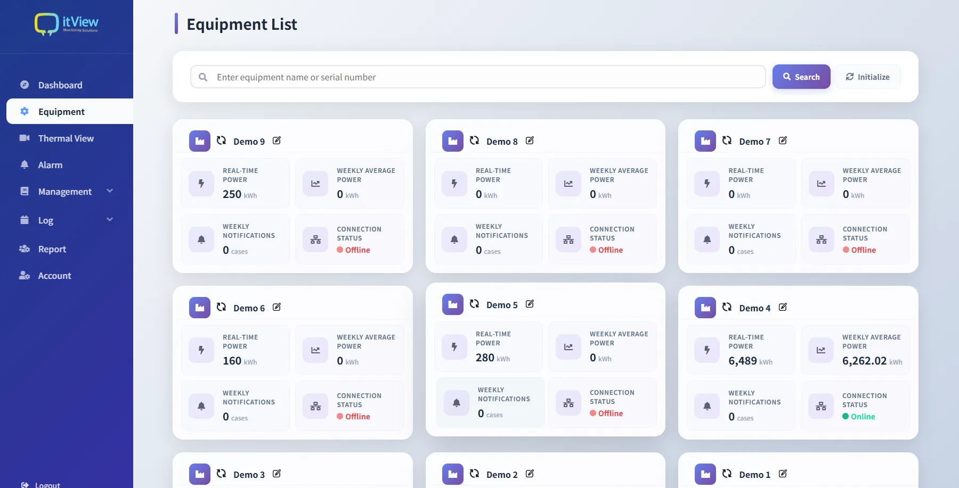This screenshot has height=488, width=959.
Task: Refresh the Demo 5 card
Action: click(x=475, y=304)
